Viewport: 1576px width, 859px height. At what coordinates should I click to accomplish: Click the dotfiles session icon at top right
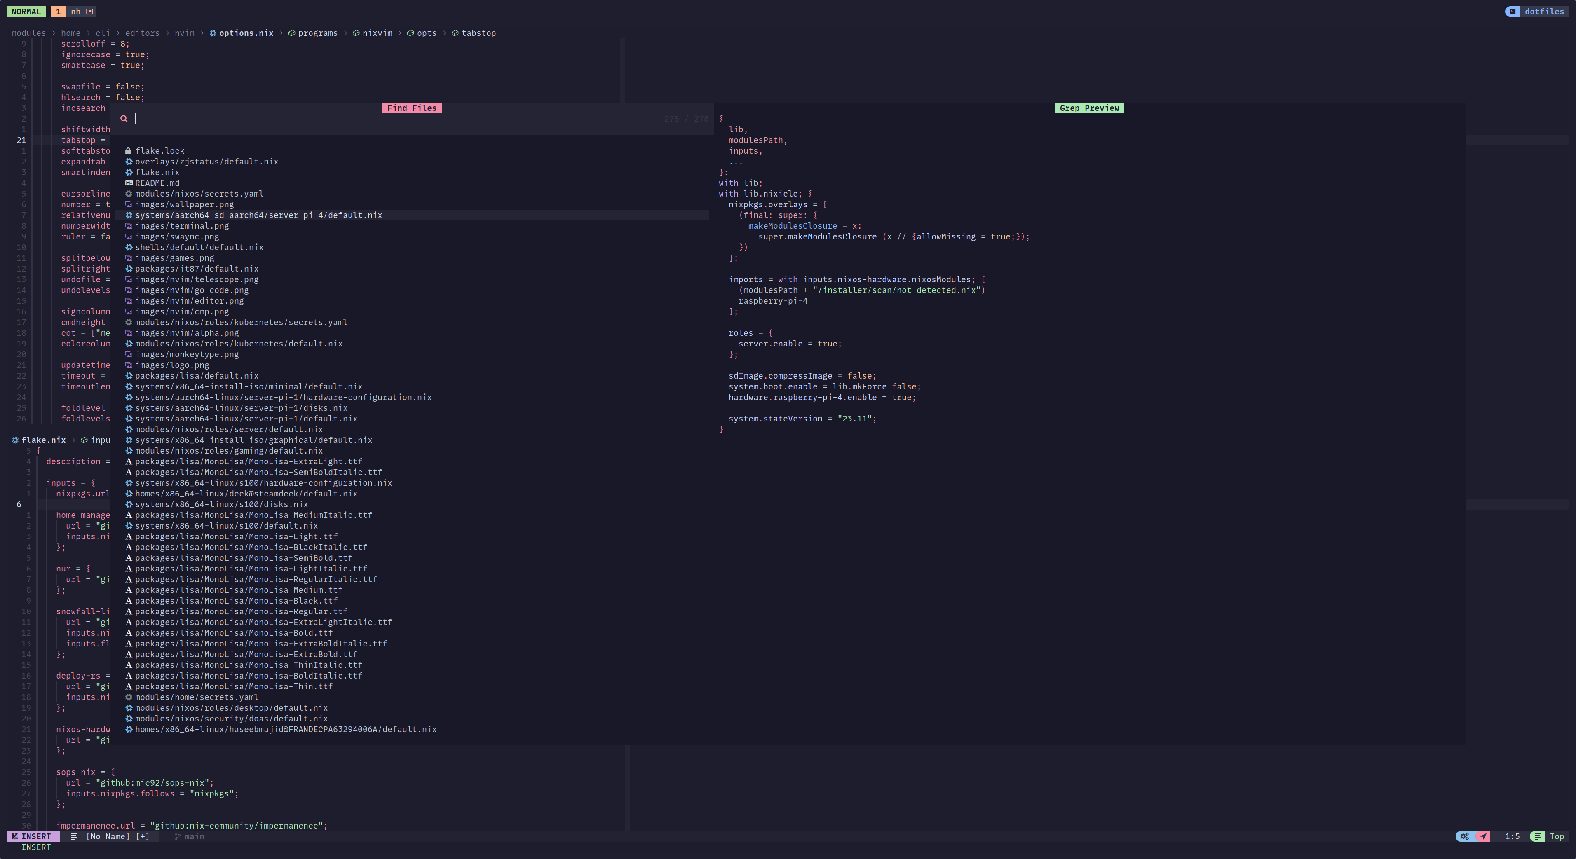pyautogui.click(x=1513, y=12)
